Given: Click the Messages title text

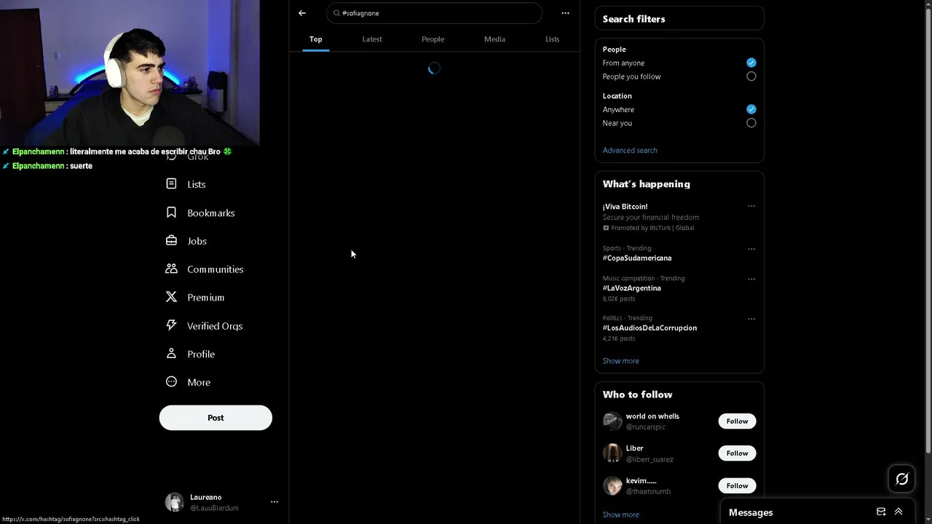Looking at the screenshot, I should (751, 512).
